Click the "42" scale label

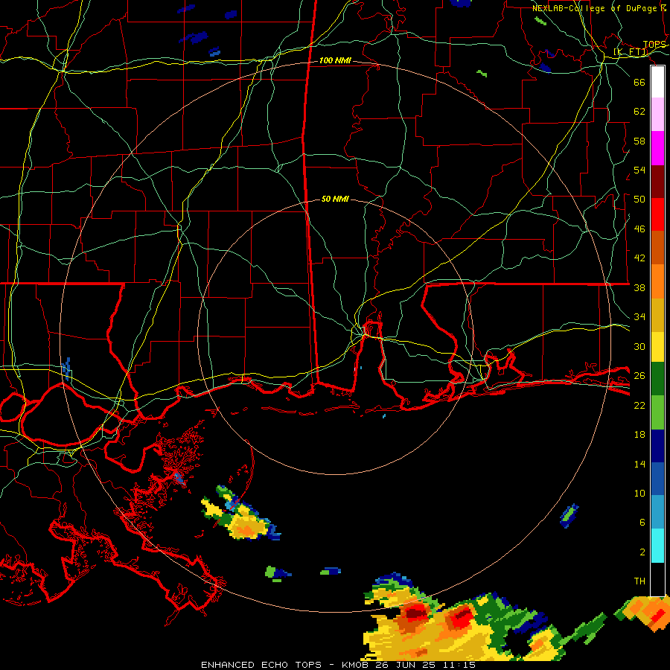point(639,258)
